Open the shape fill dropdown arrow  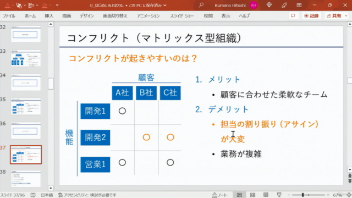[50, 5]
